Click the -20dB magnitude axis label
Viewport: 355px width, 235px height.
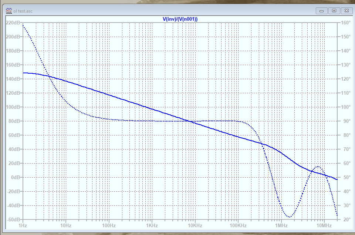coord(14,191)
